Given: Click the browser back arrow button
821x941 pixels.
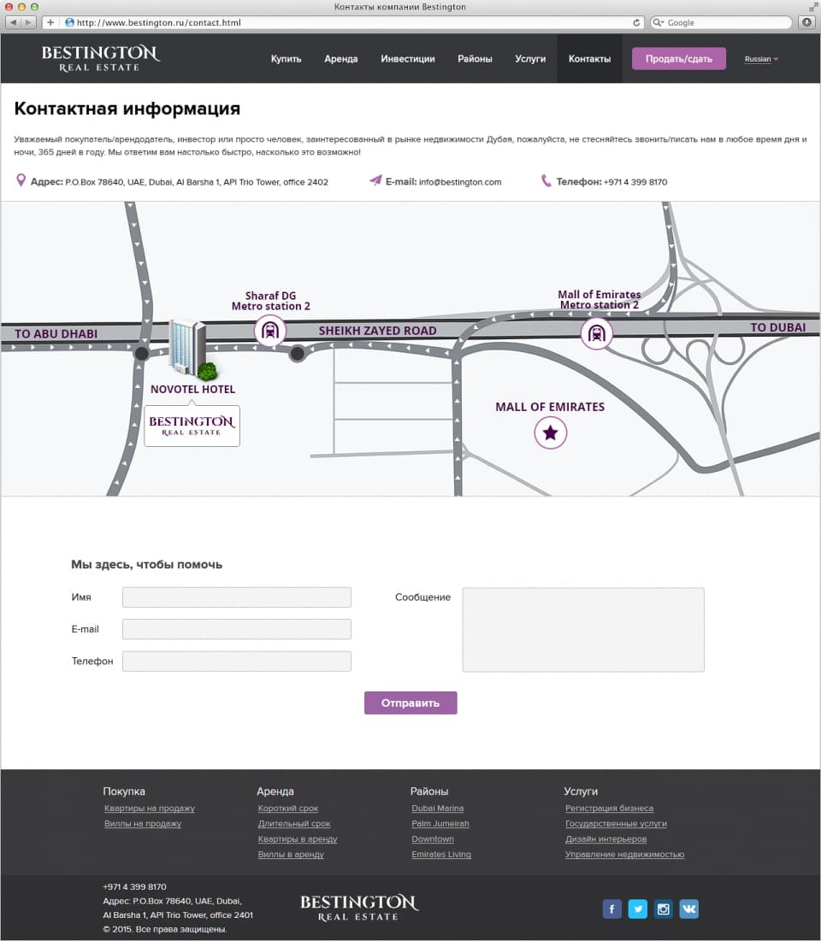Looking at the screenshot, I should (x=13, y=22).
